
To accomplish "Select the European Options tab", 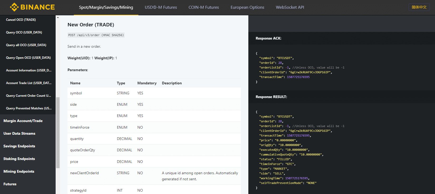I will (x=247, y=7).
